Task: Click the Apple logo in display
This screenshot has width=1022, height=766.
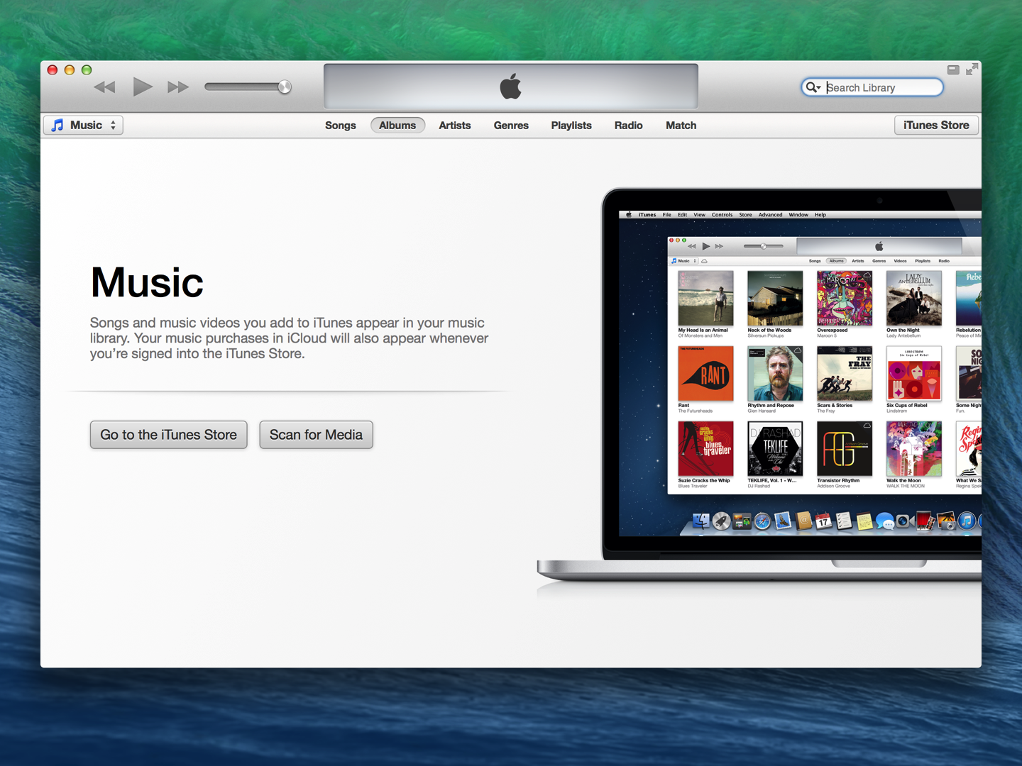Action: click(x=510, y=87)
